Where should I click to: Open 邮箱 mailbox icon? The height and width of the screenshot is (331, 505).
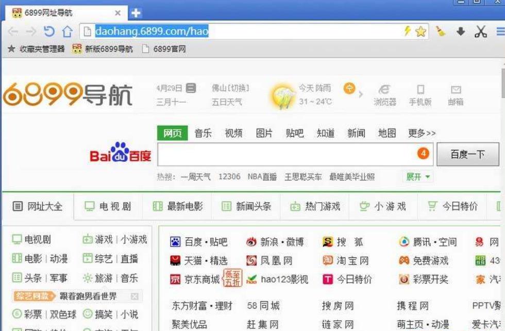click(x=456, y=95)
